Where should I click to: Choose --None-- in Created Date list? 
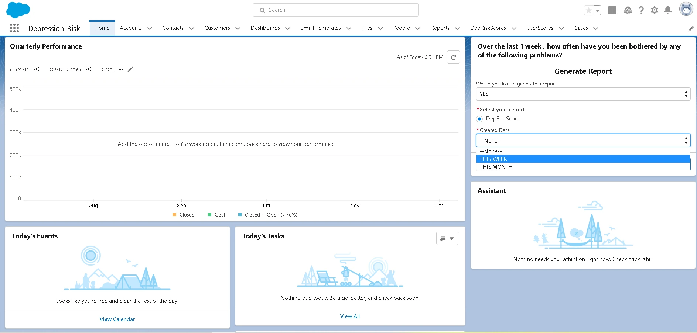tap(583, 151)
